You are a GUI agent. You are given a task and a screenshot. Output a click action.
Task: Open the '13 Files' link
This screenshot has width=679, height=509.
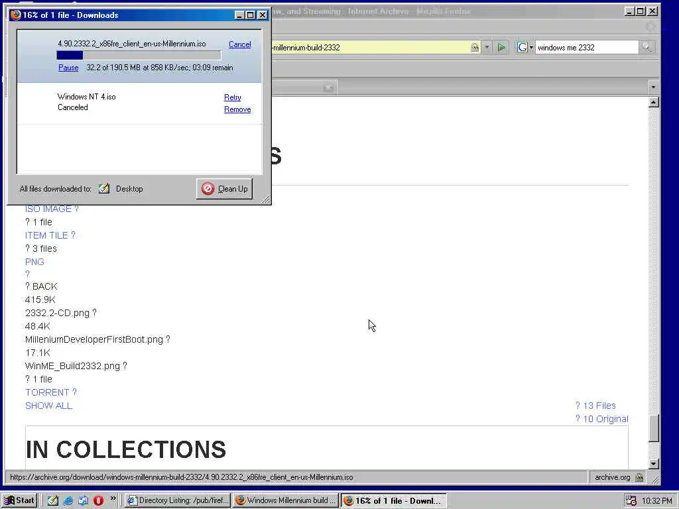tap(595, 406)
